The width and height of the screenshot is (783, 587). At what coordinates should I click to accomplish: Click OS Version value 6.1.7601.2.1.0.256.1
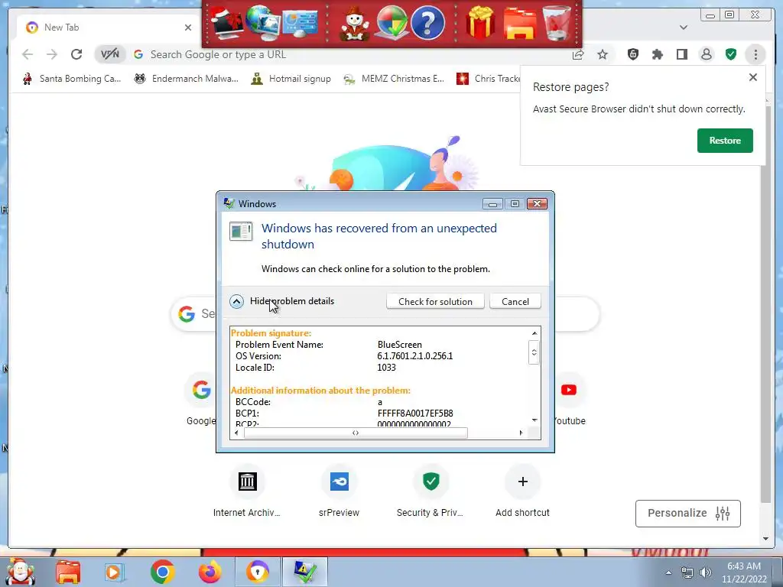[415, 356]
